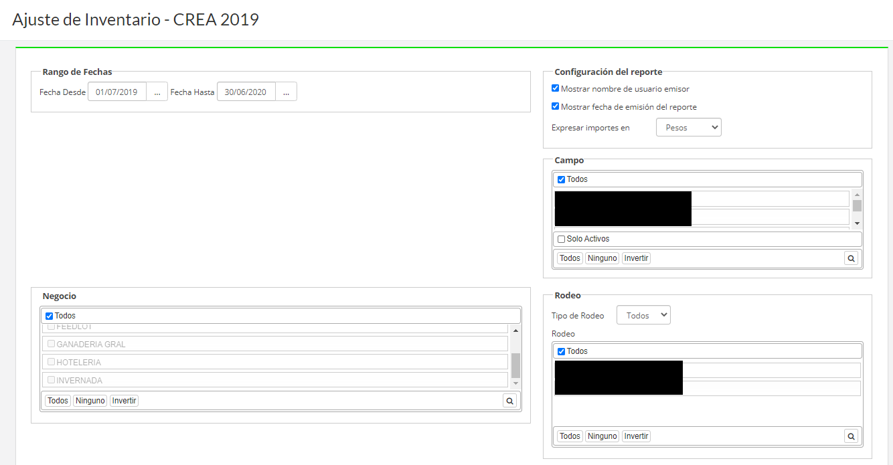Screen dimensions: 893x465
Task: Toggle Mostrar fecha de emisión del reporte
Action: 555,106
